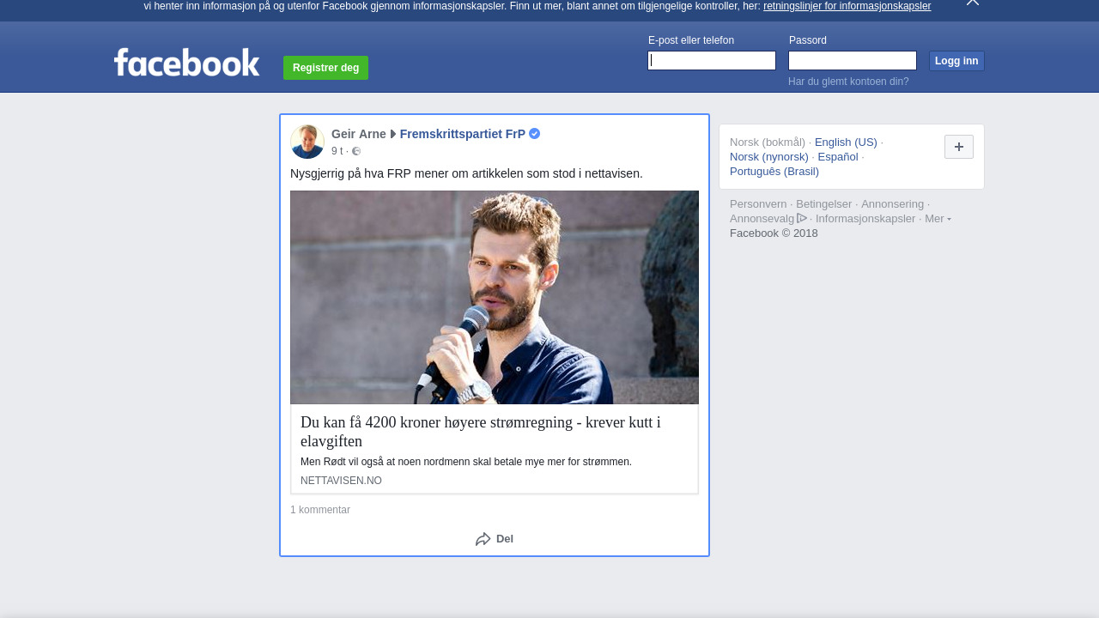The height and width of the screenshot is (618, 1099).
Task: Click the Facebook logo
Action: tap(186, 63)
